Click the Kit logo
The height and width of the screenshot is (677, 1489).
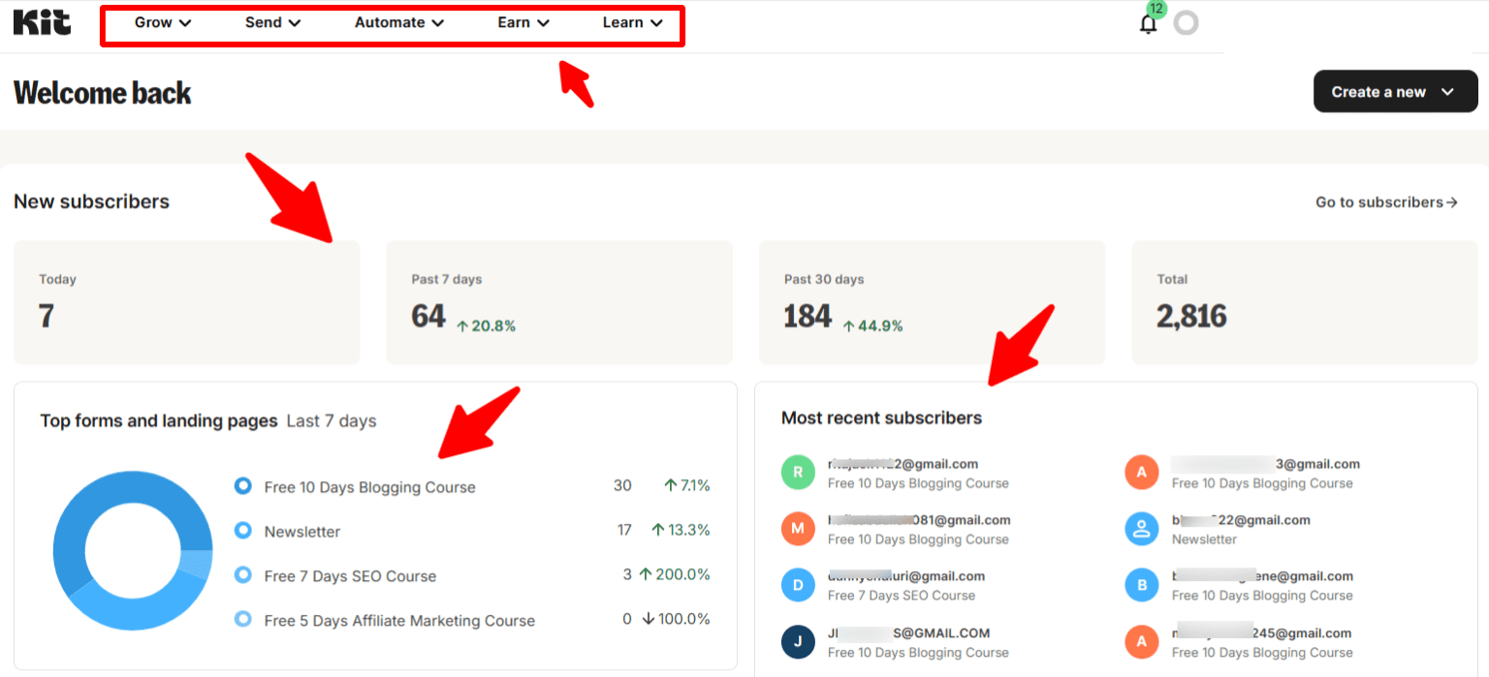42,22
